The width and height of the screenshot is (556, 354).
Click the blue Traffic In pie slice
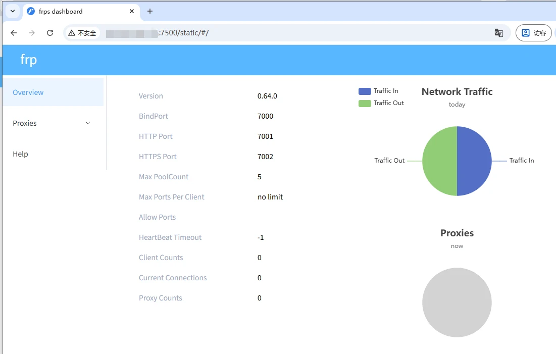[x=474, y=161]
